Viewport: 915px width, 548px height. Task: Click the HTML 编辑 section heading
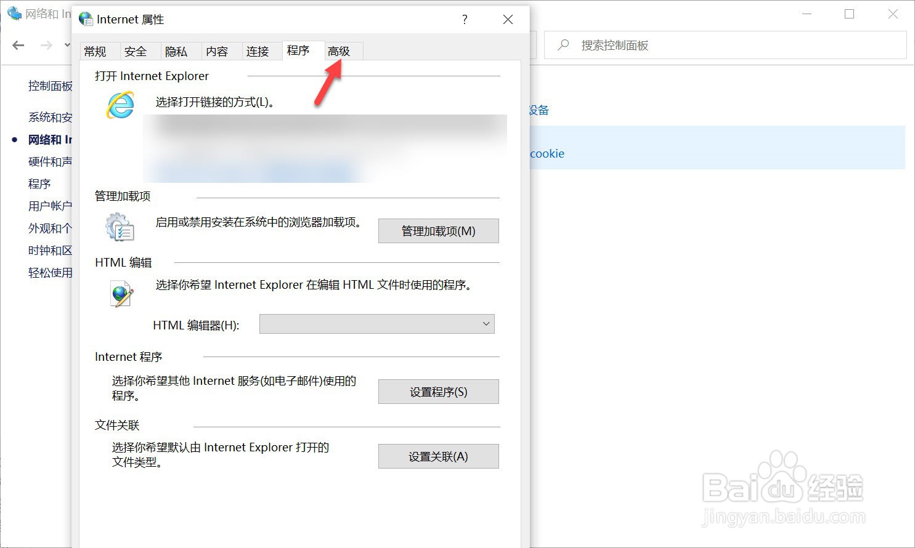point(123,263)
